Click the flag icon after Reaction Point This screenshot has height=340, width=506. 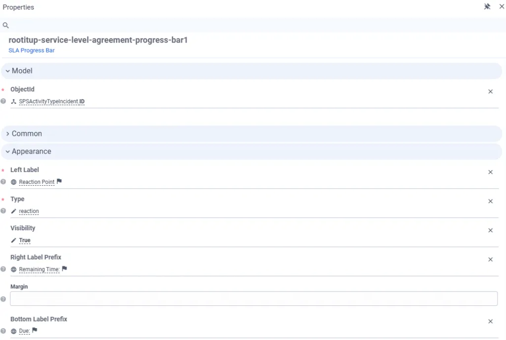(59, 181)
